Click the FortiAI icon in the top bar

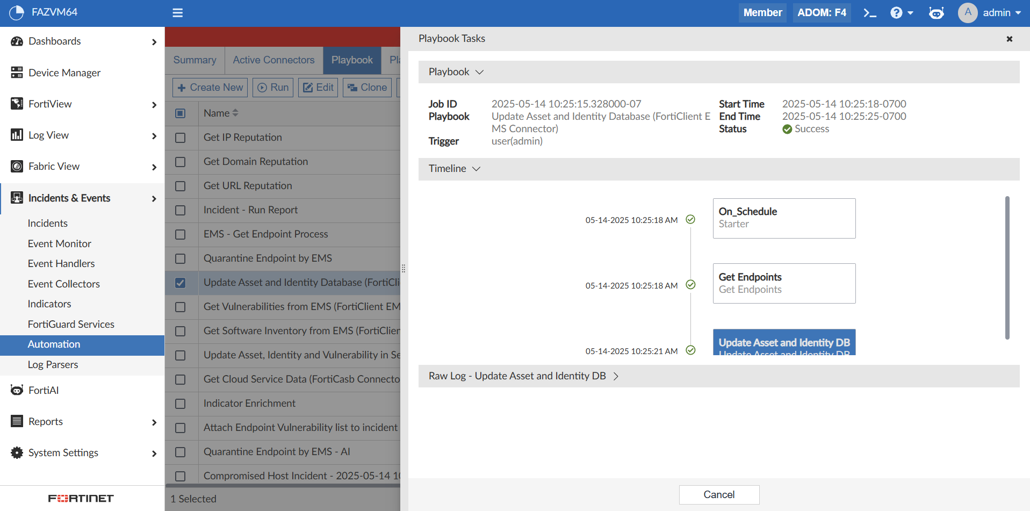[x=936, y=12]
